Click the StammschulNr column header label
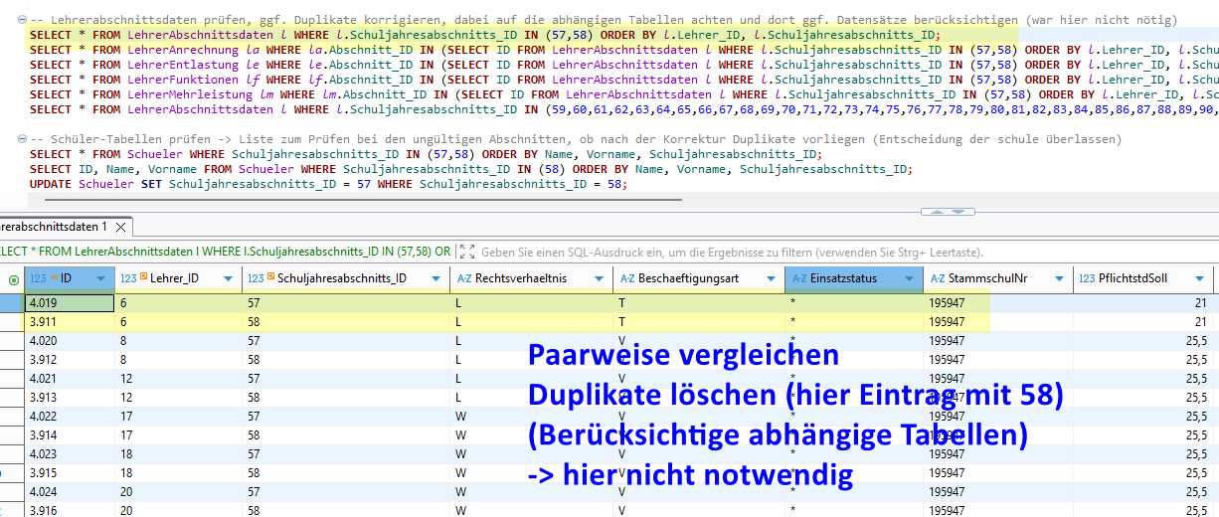The height and width of the screenshot is (517, 1219). [x=989, y=279]
